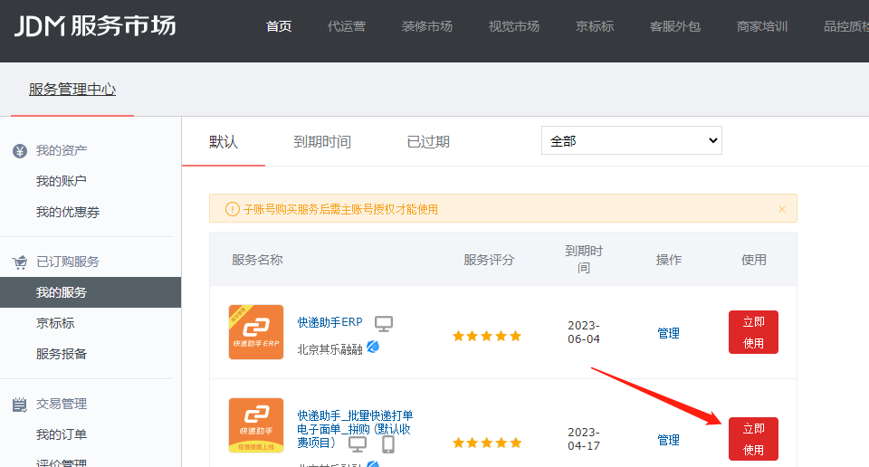This screenshot has height=467, width=869.
Task: Open 京标标 in the top navigation
Action: (595, 26)
